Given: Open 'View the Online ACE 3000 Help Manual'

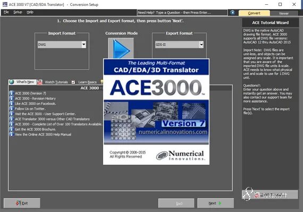Looking at the screenshot, I should pos(43,134).
